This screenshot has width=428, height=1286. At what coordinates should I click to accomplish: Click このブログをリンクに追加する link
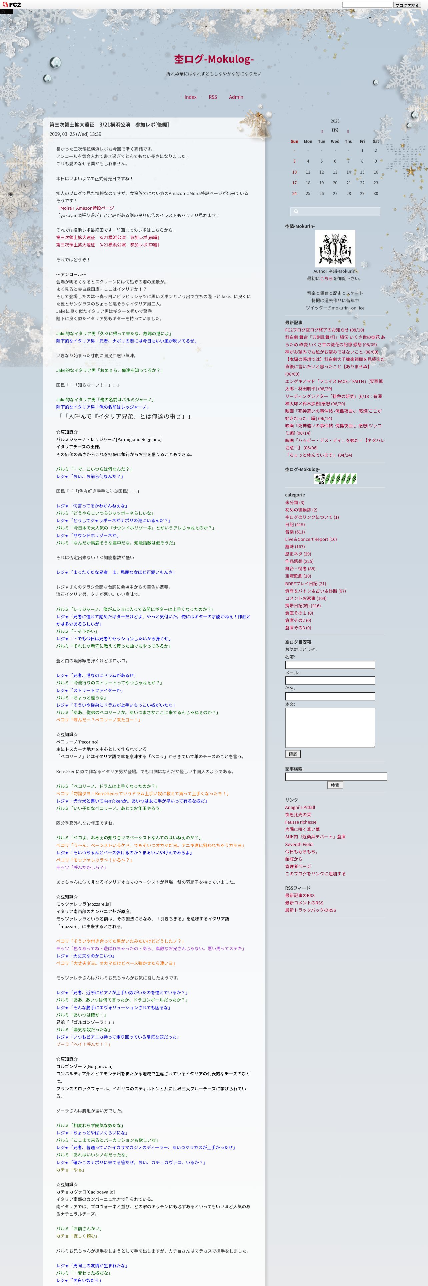[x=315, y=874]
